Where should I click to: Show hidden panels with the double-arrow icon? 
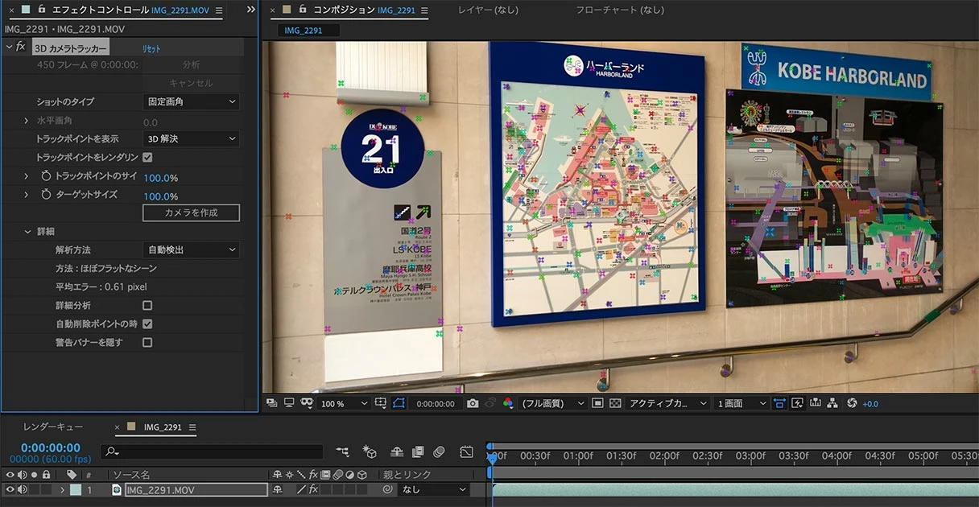point(250,10)
